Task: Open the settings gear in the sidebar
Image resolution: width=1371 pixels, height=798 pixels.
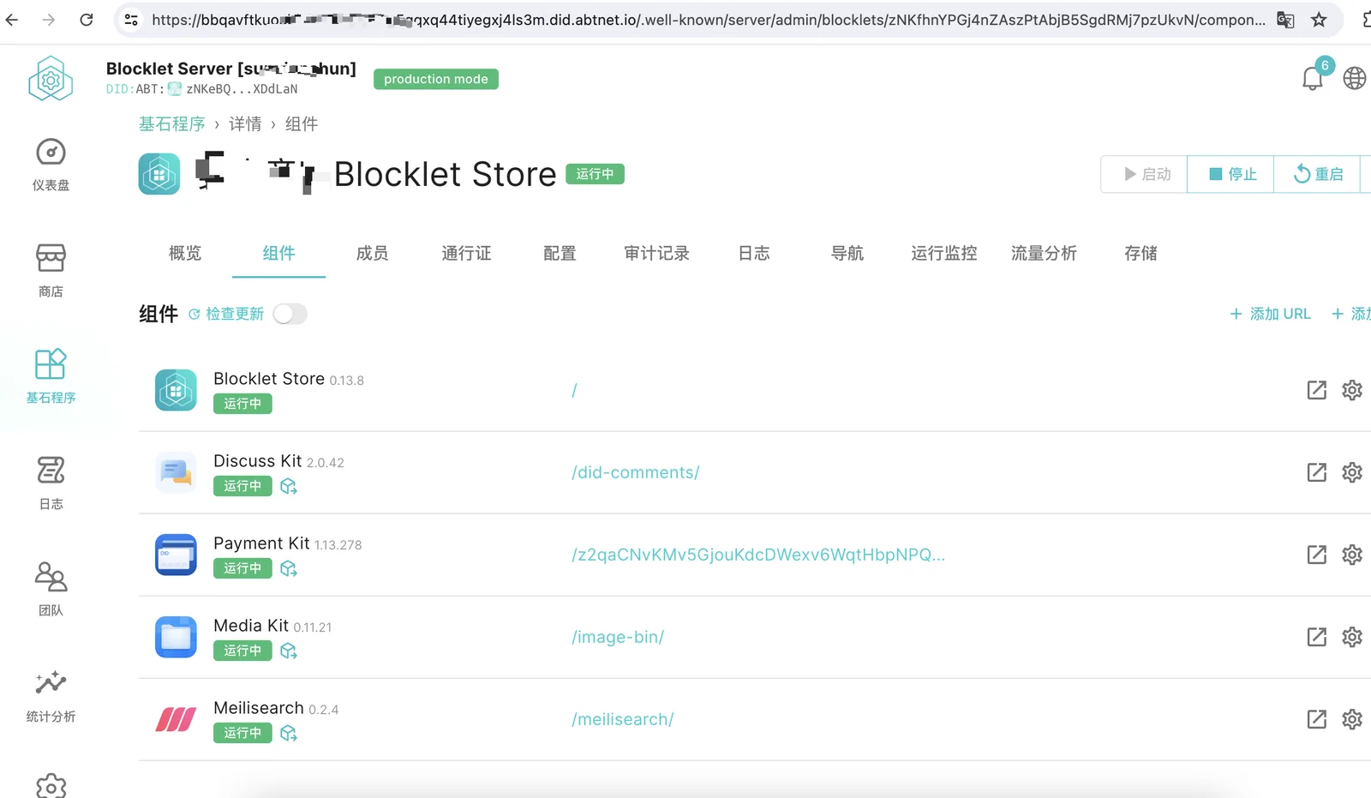Action: coord(51,786)
